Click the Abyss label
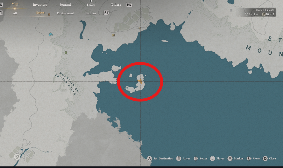The height and width of the screenshot is (168, 283). click(186, 158)
